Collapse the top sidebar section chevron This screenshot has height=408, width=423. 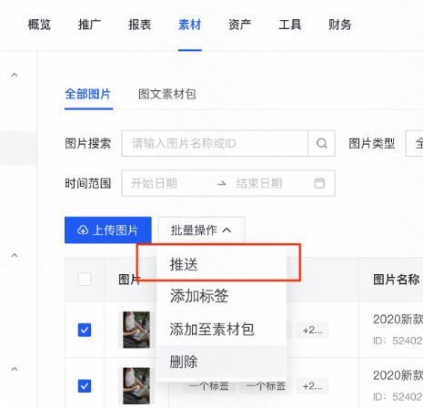tap(15, 75)
